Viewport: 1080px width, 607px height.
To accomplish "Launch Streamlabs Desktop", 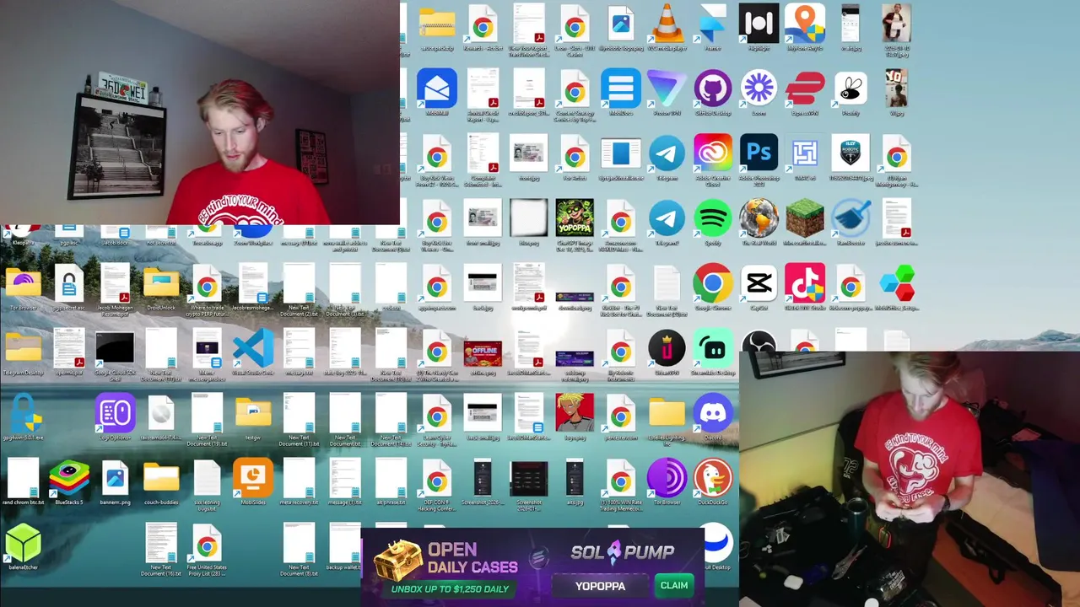I will pyautogui.click(x=712, y=349).
